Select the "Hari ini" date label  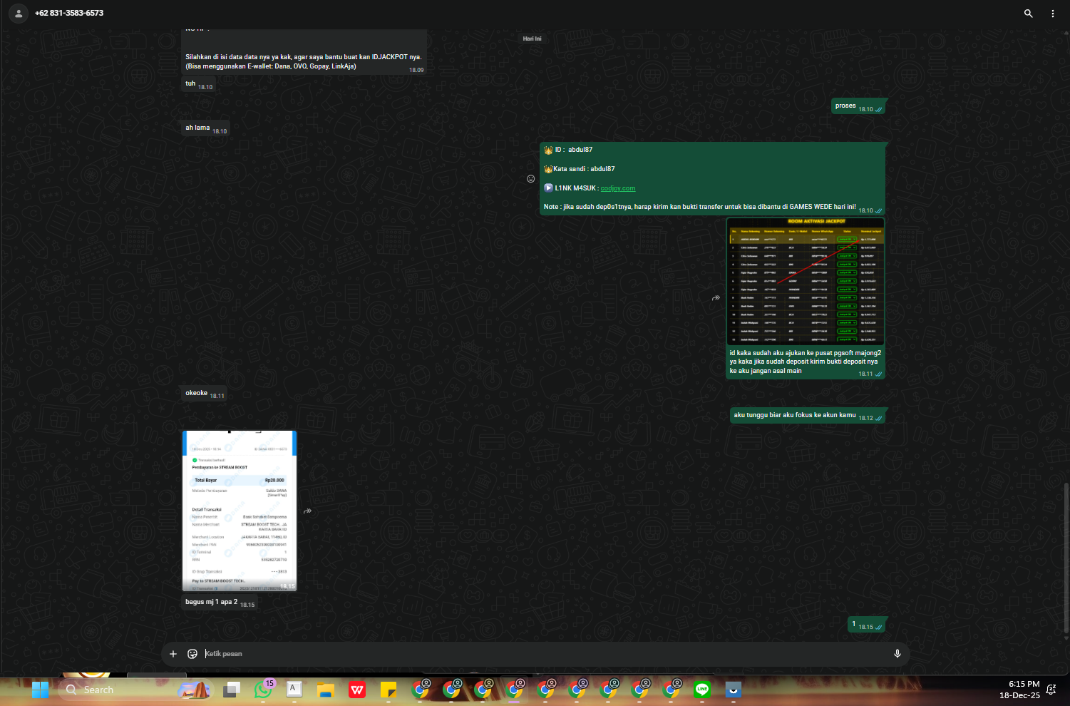(x=532, y=39)
